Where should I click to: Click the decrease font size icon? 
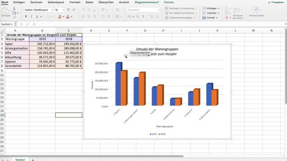tap(74, 10)
